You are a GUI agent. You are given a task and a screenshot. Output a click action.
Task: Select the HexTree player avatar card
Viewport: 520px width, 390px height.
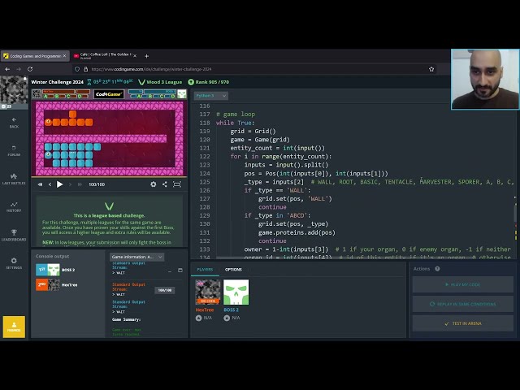(208, 292)
